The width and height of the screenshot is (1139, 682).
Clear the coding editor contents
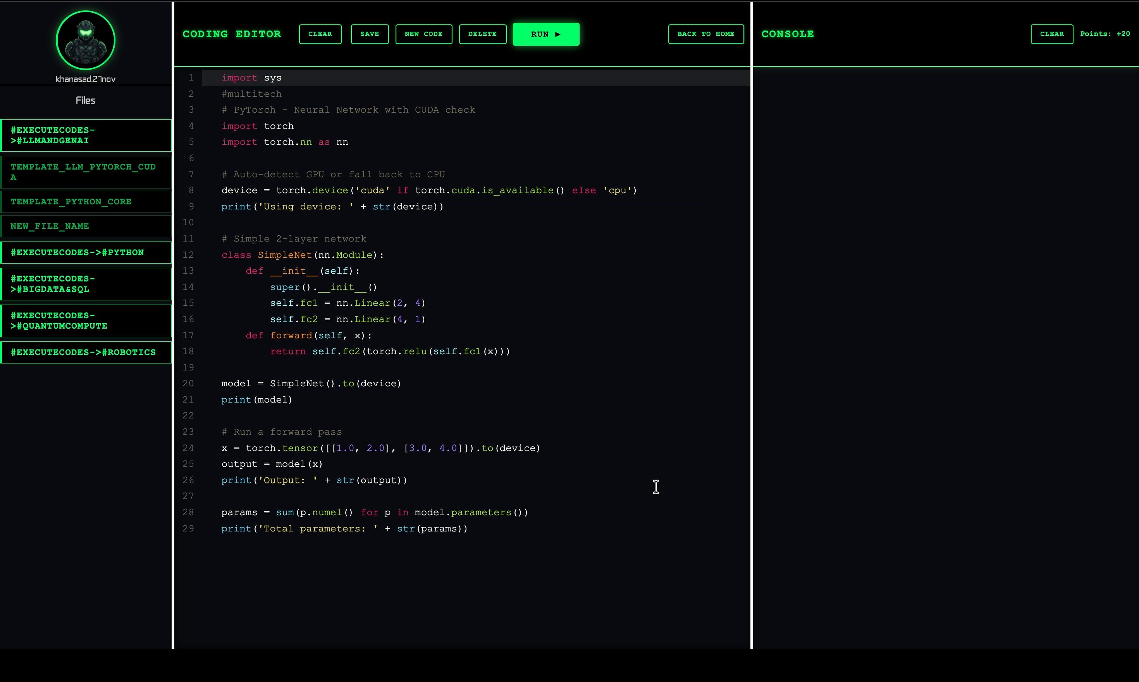click(320, 34)
